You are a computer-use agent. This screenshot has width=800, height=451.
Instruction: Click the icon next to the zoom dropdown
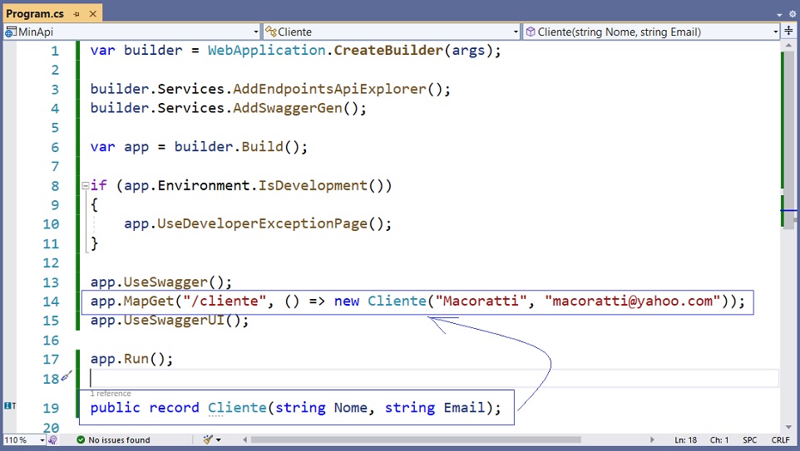[x=52, y=440]
